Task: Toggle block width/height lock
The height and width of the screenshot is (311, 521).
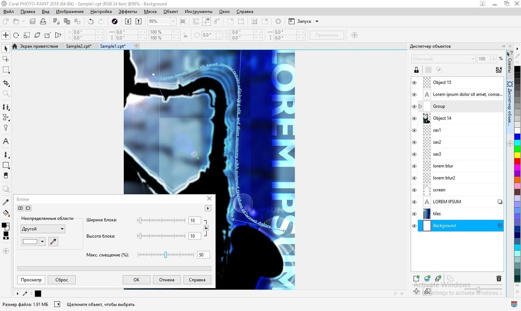Action: point(206,228)
